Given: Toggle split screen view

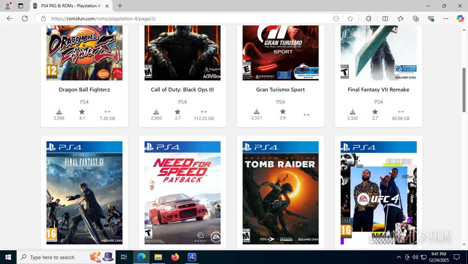Looking at the screenshot, I should click(x=385, y=19).
